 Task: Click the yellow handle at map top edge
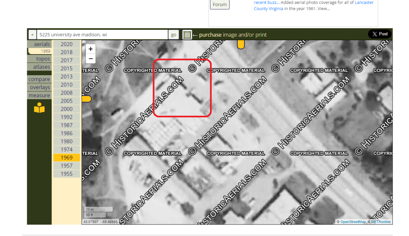[241, 45]
